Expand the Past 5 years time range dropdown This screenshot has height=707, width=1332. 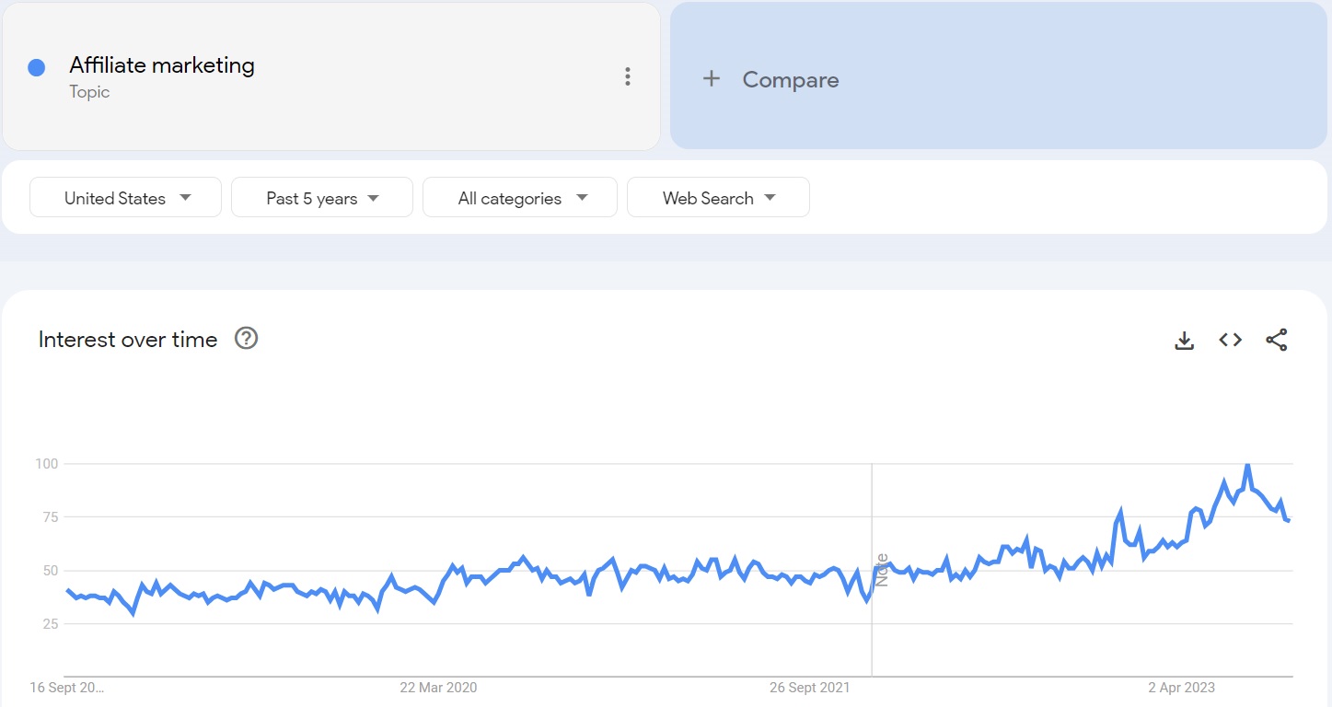321,197
